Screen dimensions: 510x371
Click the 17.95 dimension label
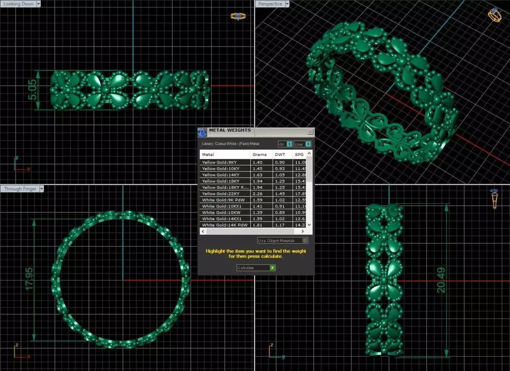(x=29, y=279)
